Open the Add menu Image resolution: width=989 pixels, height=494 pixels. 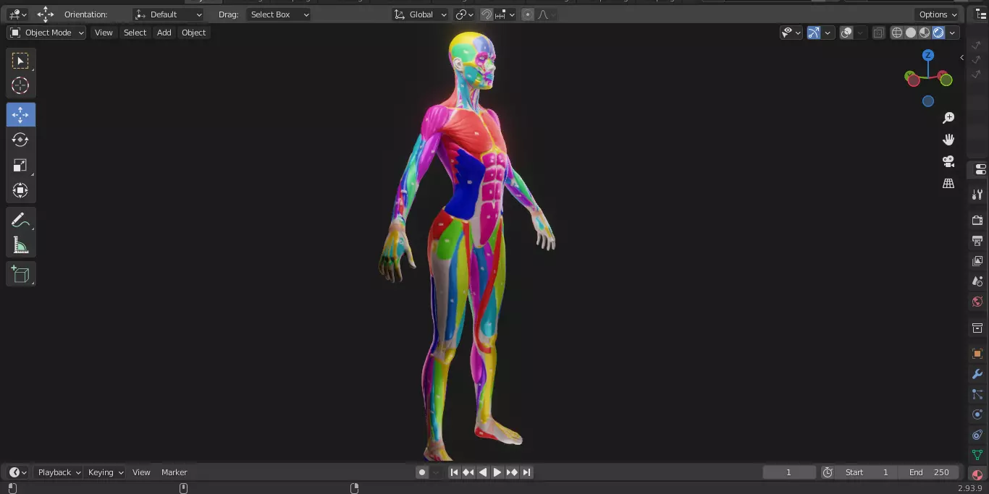[164, 33]
